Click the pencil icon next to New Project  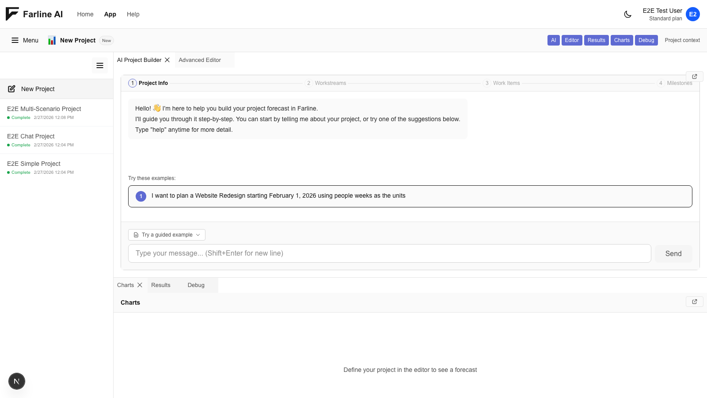tap(11, 88)
